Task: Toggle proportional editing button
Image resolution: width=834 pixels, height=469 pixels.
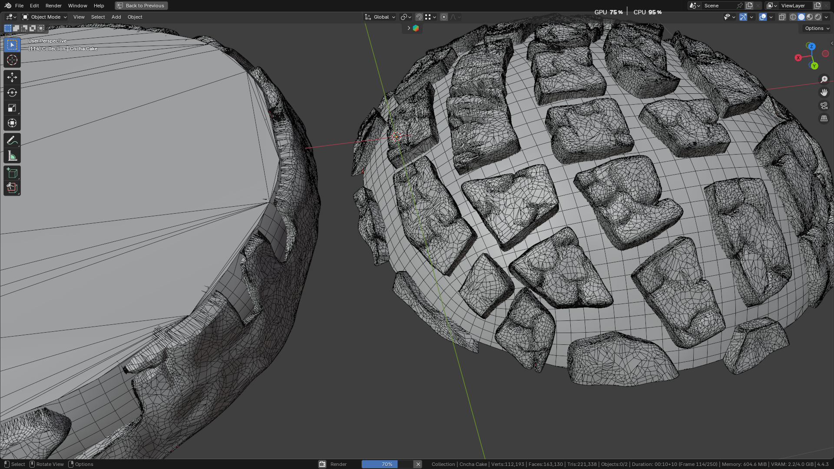Action: click(x=443, y=17)
